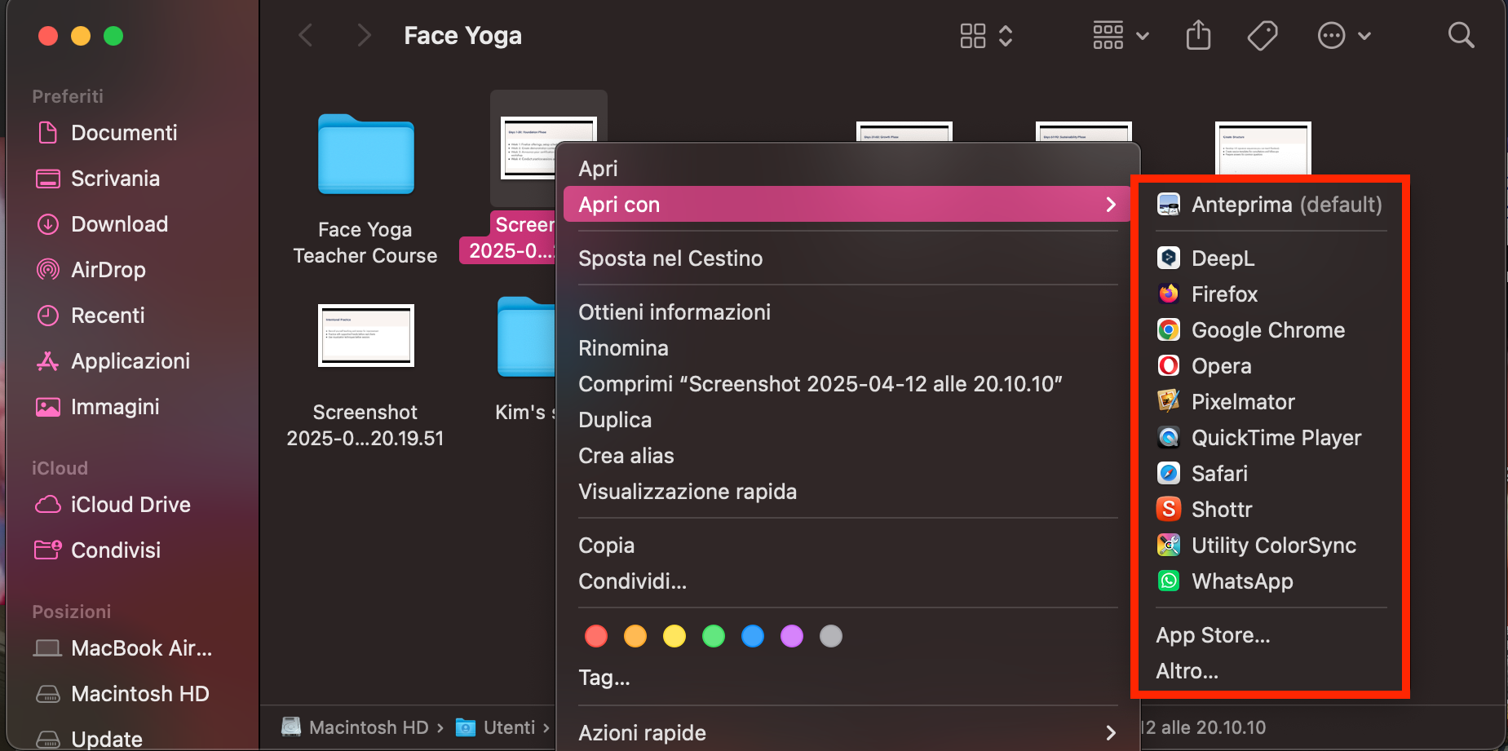Open the screenshot with Google Chrome
Image resolution: width=1508 pixels, height=751 pixels.
tap(1267, 329)
